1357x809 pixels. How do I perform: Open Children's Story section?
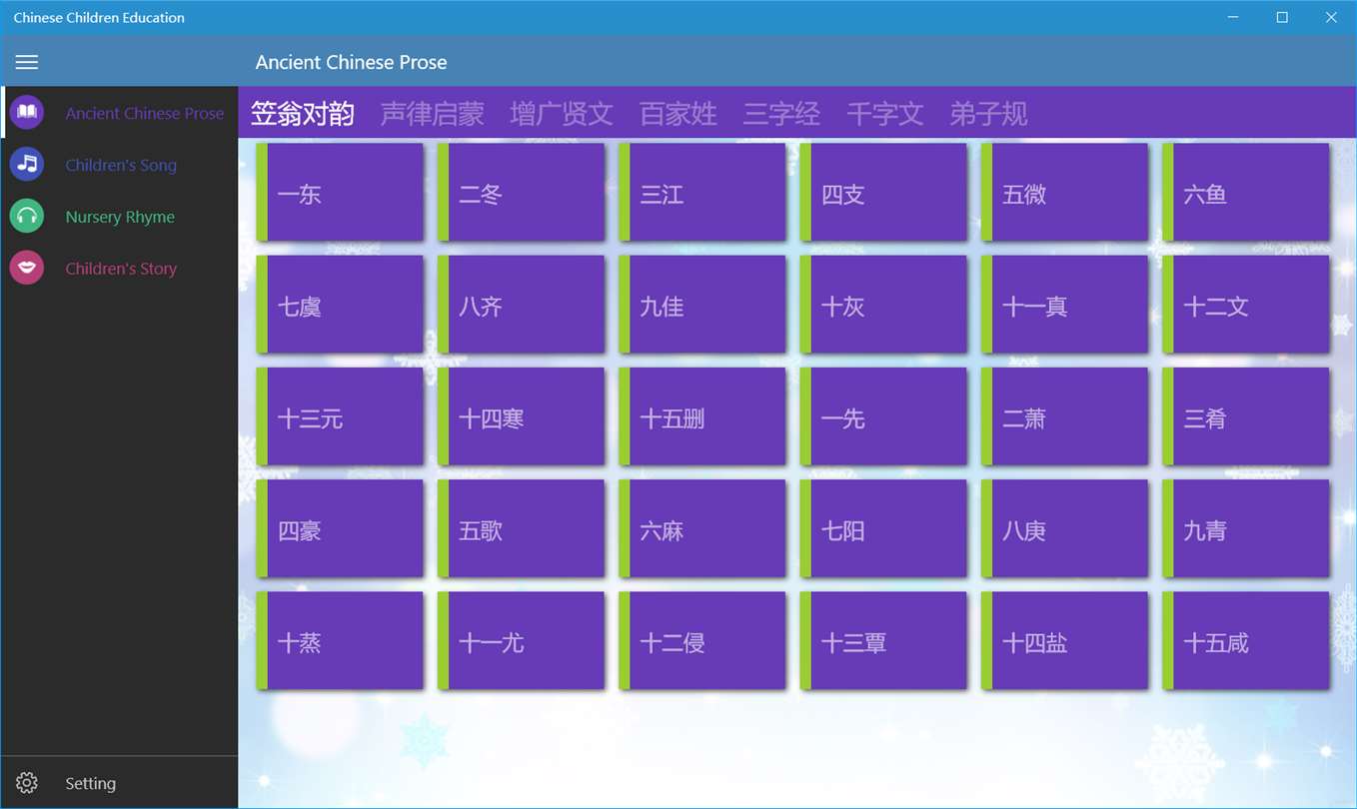[x=121, y=269]
